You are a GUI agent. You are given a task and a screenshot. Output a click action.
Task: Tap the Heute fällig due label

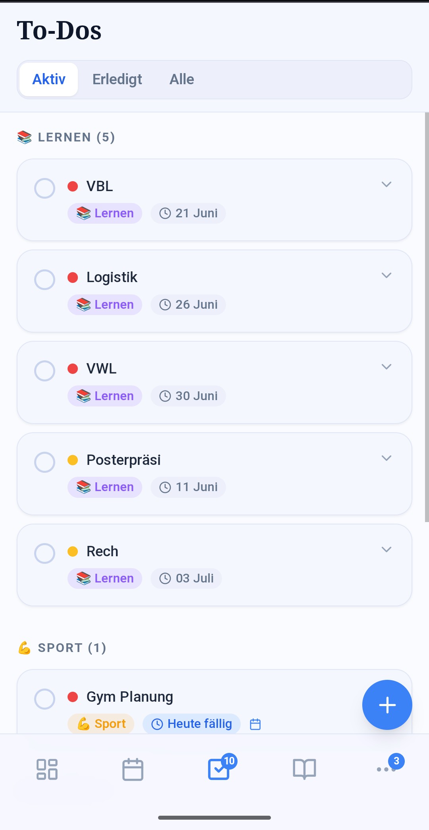[x=191, y=724]
